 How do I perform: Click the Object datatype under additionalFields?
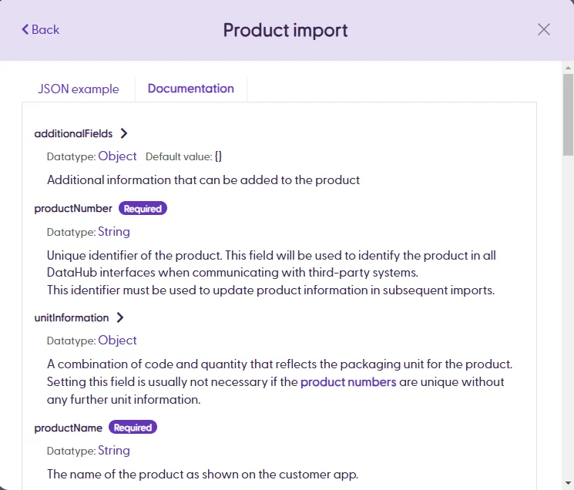coord(117,156)
